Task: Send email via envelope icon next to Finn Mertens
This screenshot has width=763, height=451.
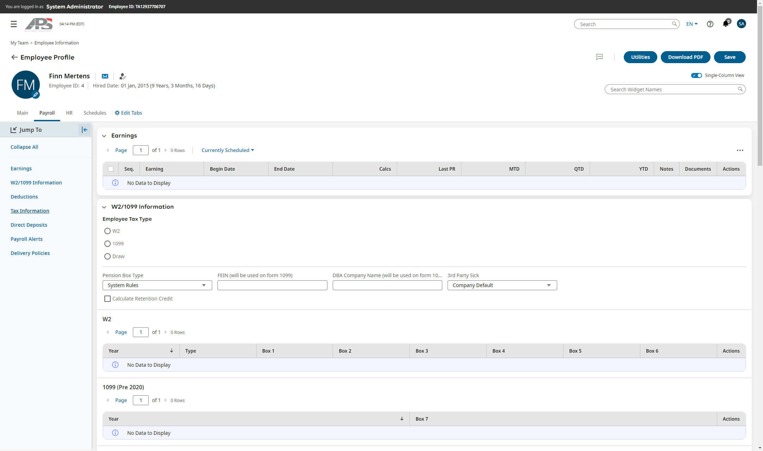Action: pos(105,76)
